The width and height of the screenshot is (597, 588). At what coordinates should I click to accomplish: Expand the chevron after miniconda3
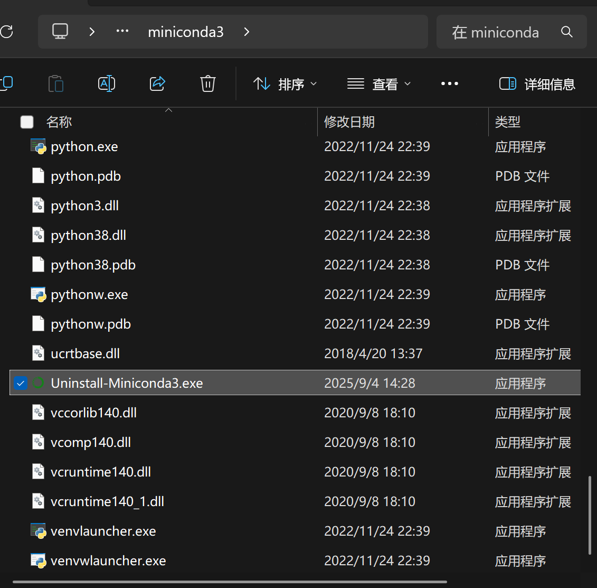247,32
